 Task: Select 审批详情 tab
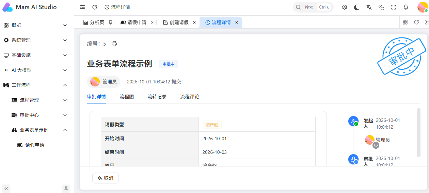click(96, 97)
